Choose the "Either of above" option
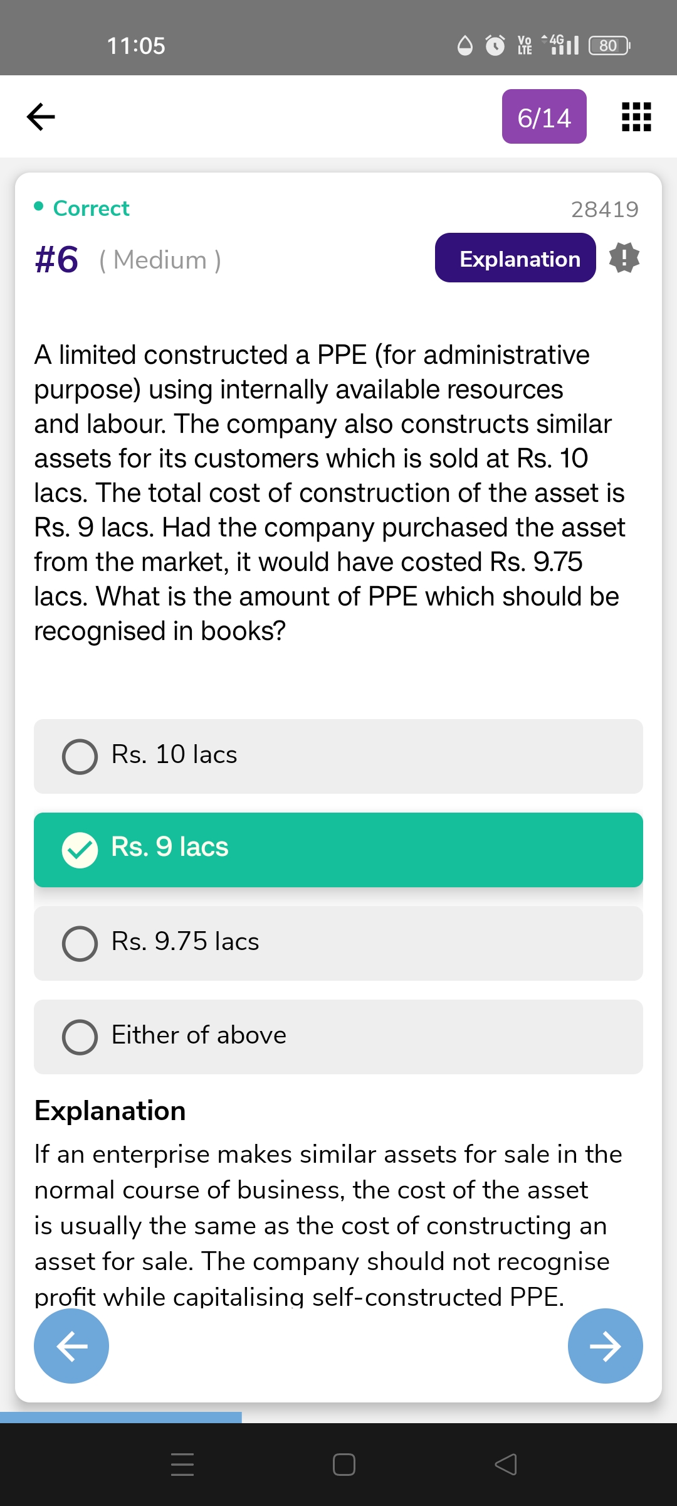677x1506 pixels. pyautogui.click(x=338, y=1037)
